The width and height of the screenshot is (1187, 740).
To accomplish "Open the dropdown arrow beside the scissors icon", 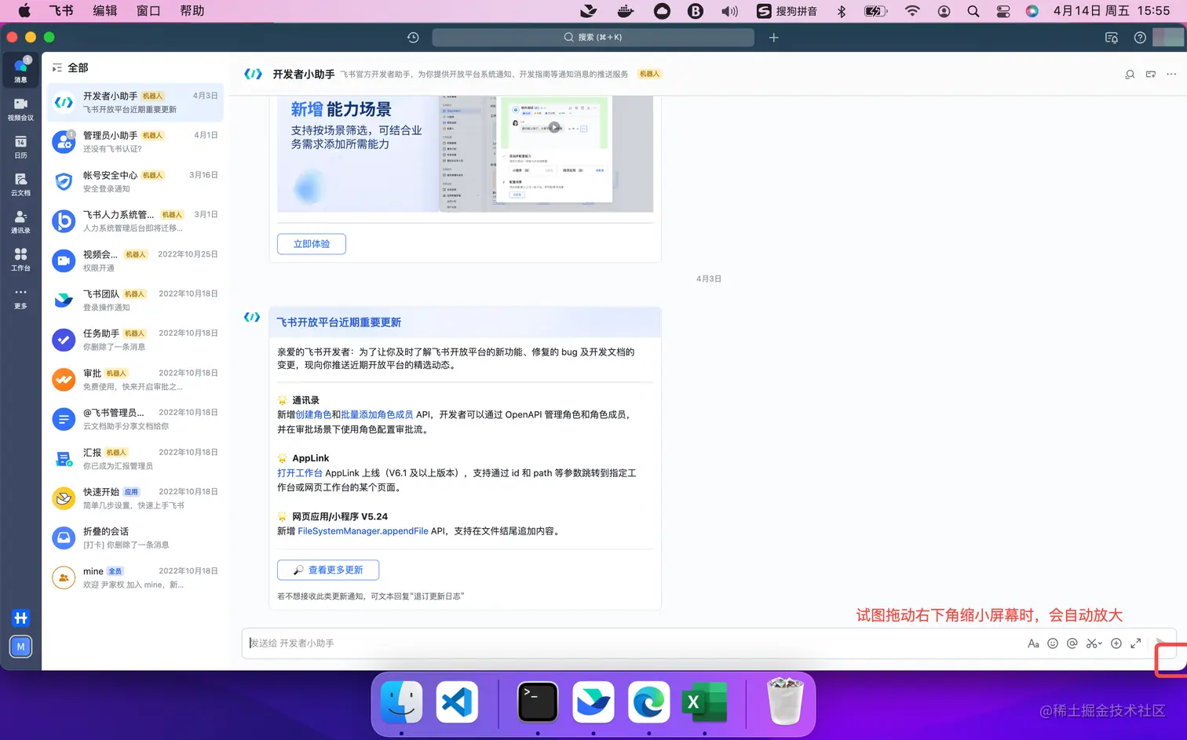I will (1101, 643).
